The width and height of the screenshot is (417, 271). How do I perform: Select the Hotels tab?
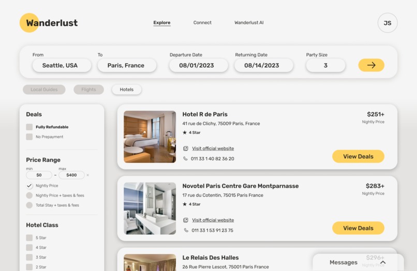127,89
